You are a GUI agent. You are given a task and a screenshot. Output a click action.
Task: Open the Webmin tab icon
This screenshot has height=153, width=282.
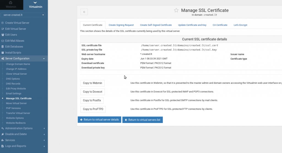point(11,3)
